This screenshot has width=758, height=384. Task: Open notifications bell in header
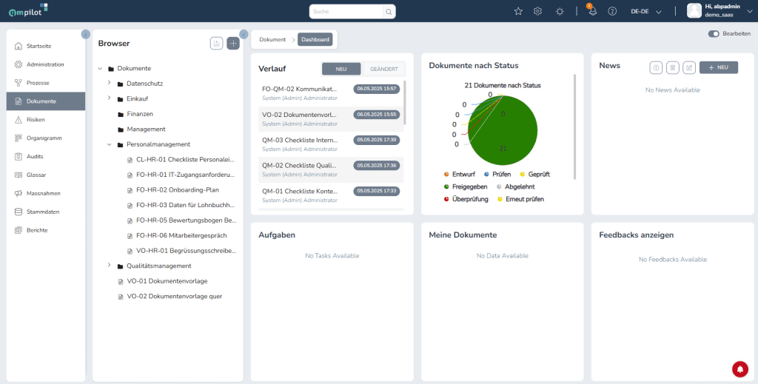592,11
